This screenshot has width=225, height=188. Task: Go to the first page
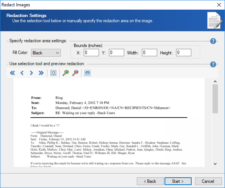coord(12,73)
